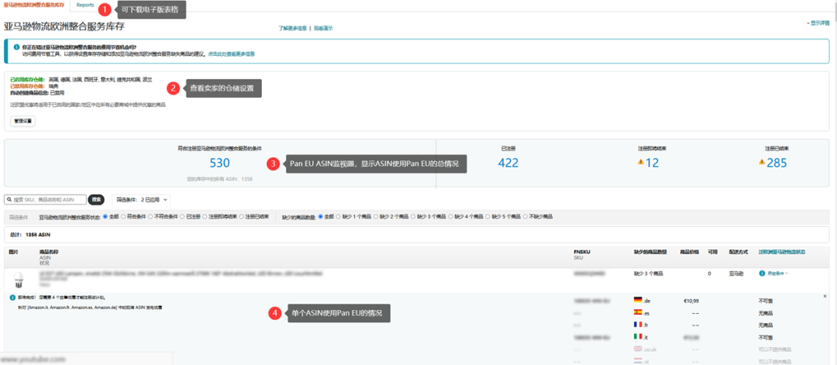Open the 了解更多信息 link
The width and height of the screenshot is (837, 365).
[x=292, y=28]
